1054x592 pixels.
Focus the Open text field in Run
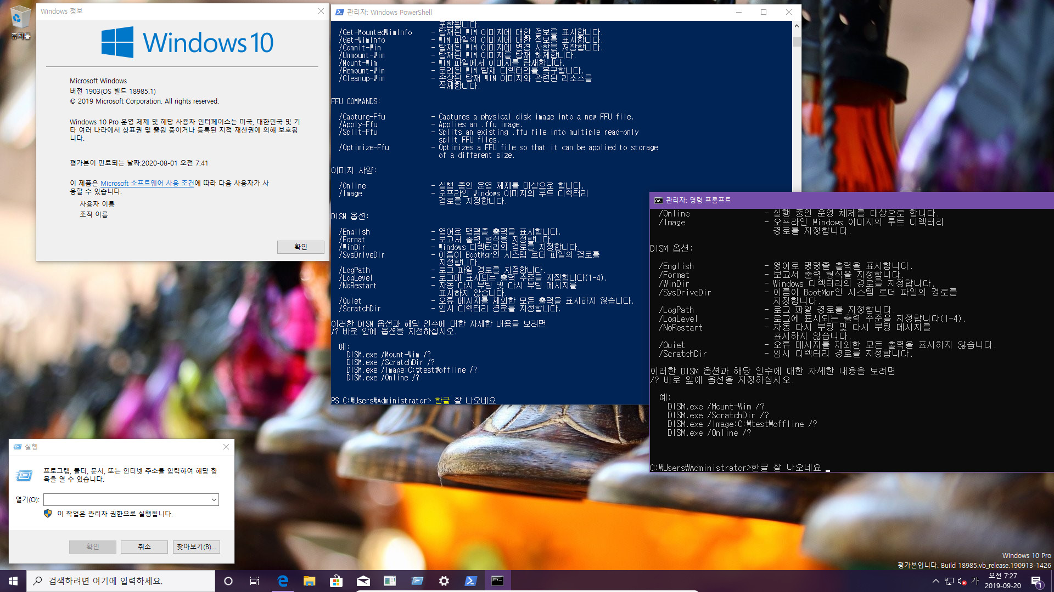point(126,500)
